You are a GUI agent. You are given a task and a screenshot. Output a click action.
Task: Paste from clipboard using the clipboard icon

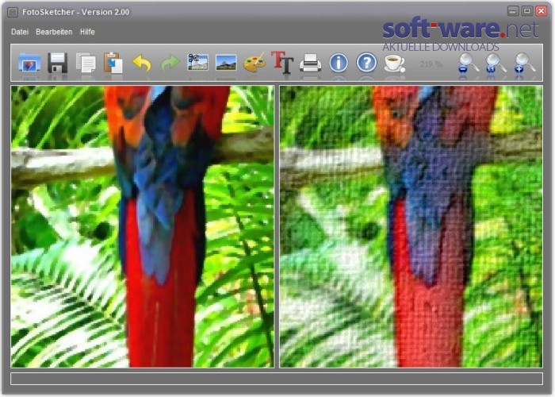click(x=113, y=63)
